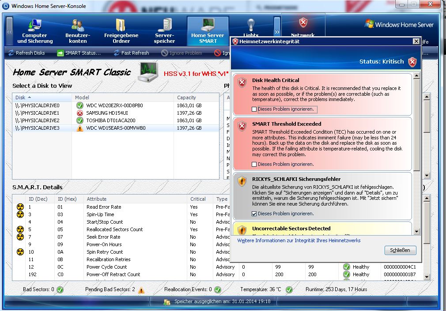Click Bad Sectors green check icon

(60, 290)
